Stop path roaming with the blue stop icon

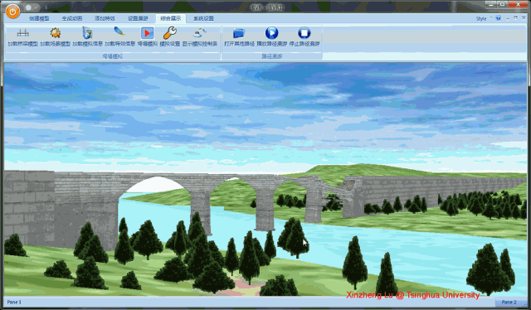(x=304, y=33)
